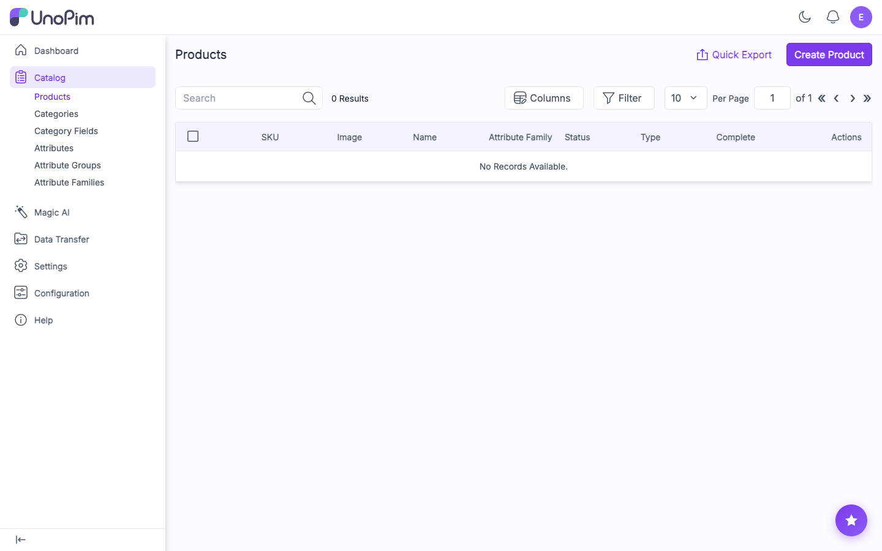Click the Magic AI wand icon

[x=21, y=212]
